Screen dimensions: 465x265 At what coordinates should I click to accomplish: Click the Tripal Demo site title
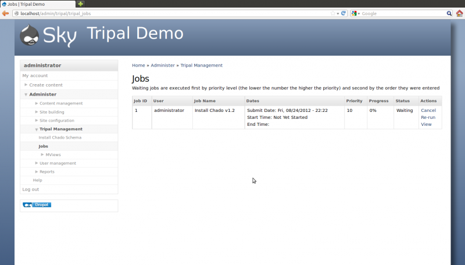click(135, 33)
